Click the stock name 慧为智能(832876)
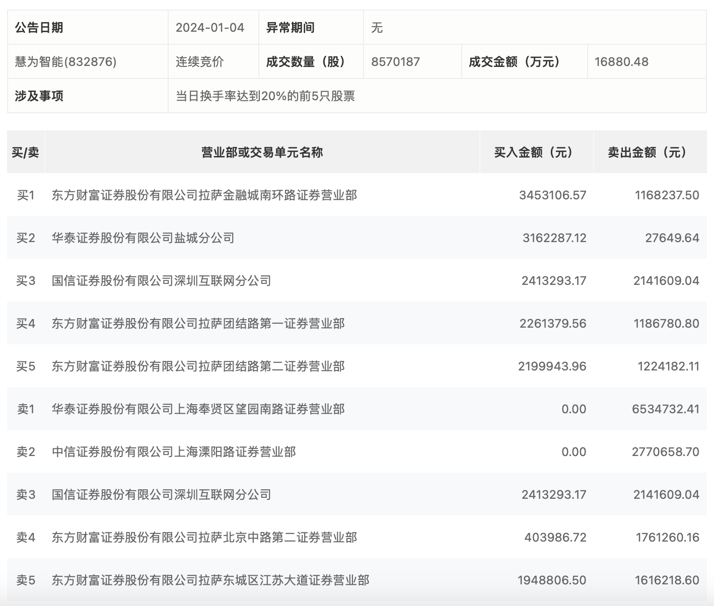The width and height of the screenshot is (714, 606). pyautogui.click(x=66, y=61)
